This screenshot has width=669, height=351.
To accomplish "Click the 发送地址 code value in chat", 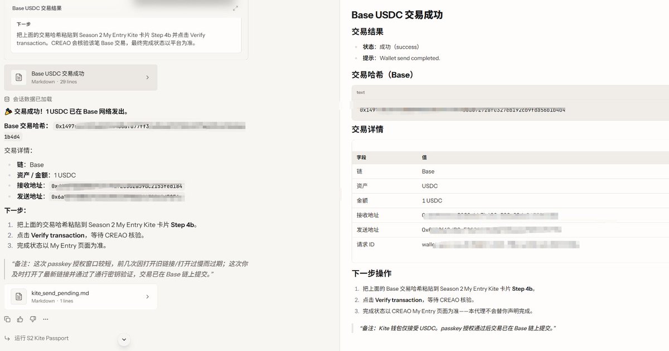I will tap(117, 196).
